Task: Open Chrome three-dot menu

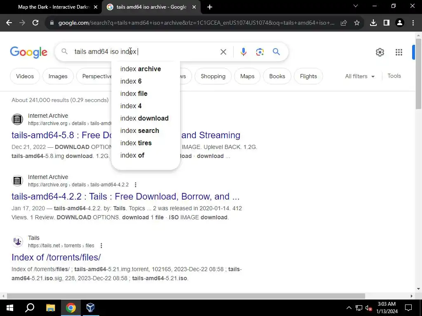Action: pos(413,23)
